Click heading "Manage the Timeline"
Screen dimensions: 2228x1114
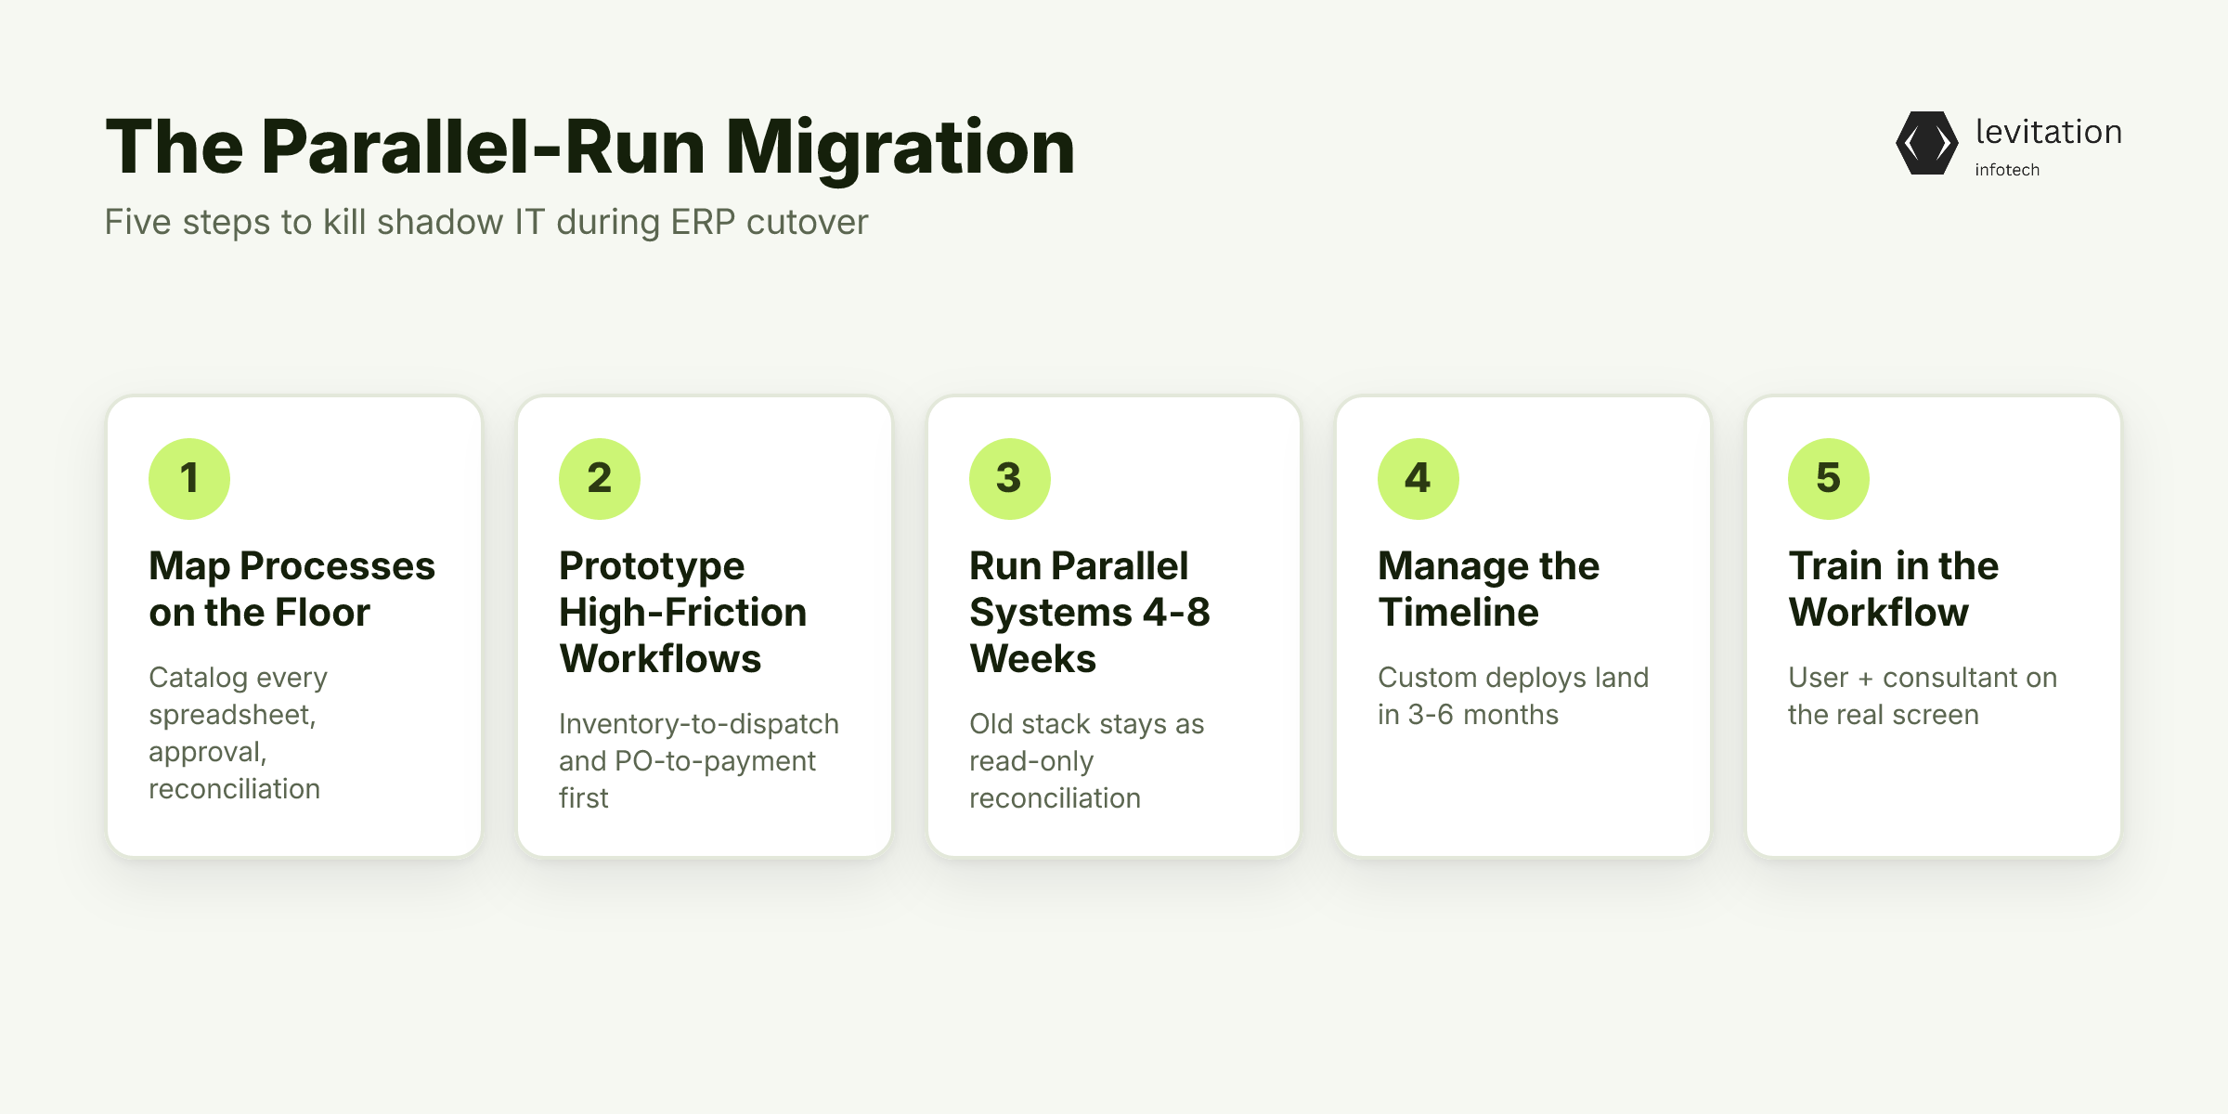click(1489, 589)
